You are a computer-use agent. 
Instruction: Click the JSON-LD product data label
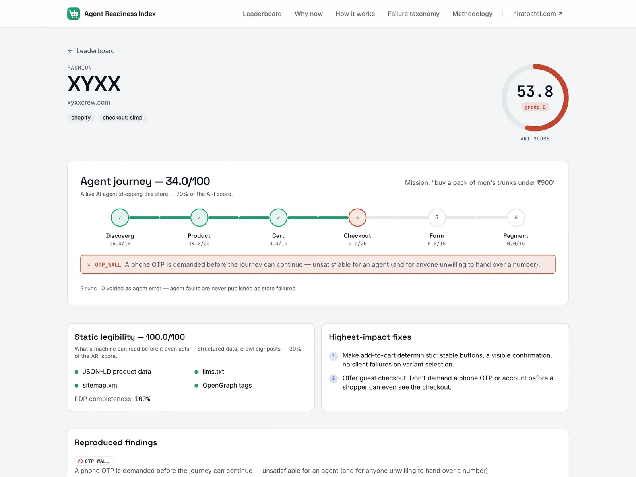click(x=117, y=372)
